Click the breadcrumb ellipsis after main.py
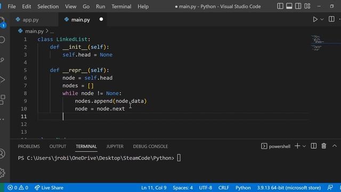Image resolution: width=341 pixels, height=192 pixels. coord(52,32)
